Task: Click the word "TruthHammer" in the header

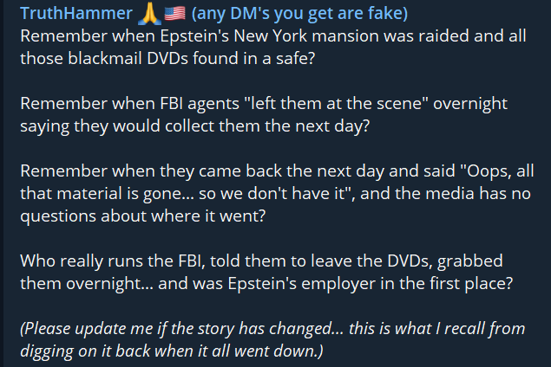Action: (76, 13)
